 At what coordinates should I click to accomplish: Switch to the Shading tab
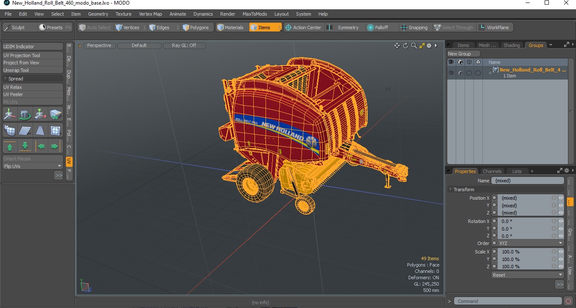point(512,45)
